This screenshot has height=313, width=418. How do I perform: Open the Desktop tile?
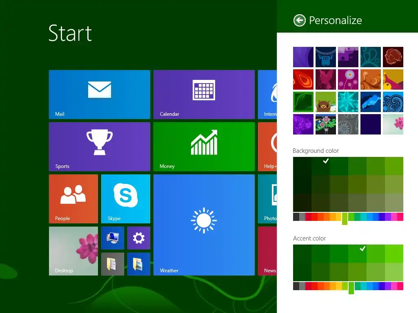[x=73, y=251]
